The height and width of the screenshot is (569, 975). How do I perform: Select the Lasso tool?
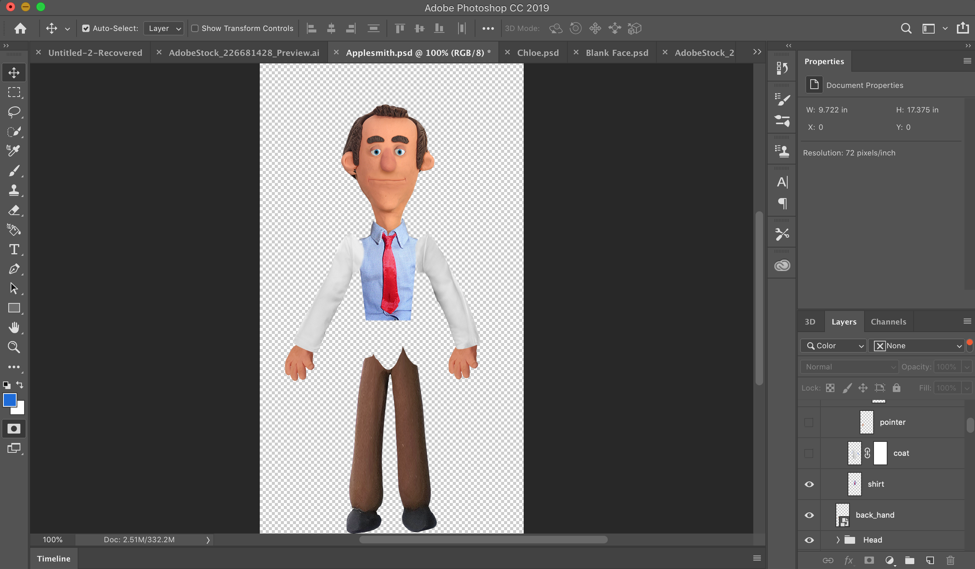pyautogui.click(x=14, y=112)
